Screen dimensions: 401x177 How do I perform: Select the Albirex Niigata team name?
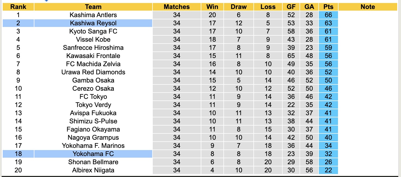click(93, 170)
